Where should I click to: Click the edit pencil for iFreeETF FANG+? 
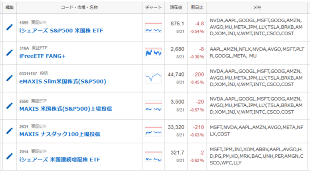click(9, 52)
